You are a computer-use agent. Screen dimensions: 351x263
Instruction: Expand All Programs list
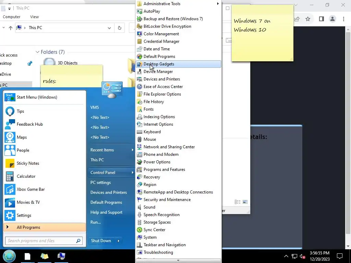[45, 227]
